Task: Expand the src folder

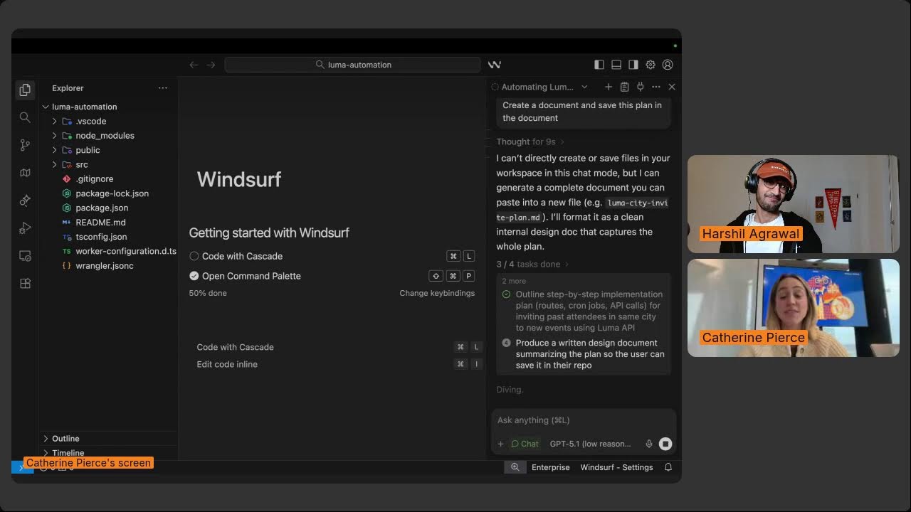Action: point(82,164)
